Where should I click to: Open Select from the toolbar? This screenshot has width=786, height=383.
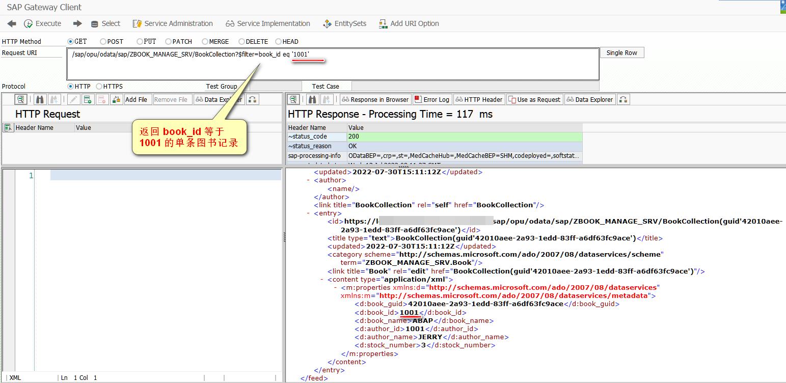[105, 23]
